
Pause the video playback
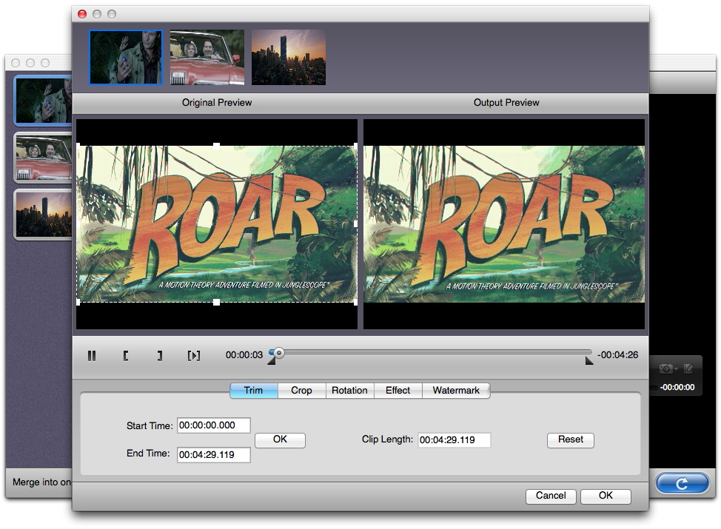pyautogui.click(x=92, y=355)
